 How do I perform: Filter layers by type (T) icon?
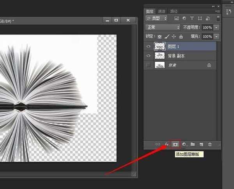(x=192, y=18)
